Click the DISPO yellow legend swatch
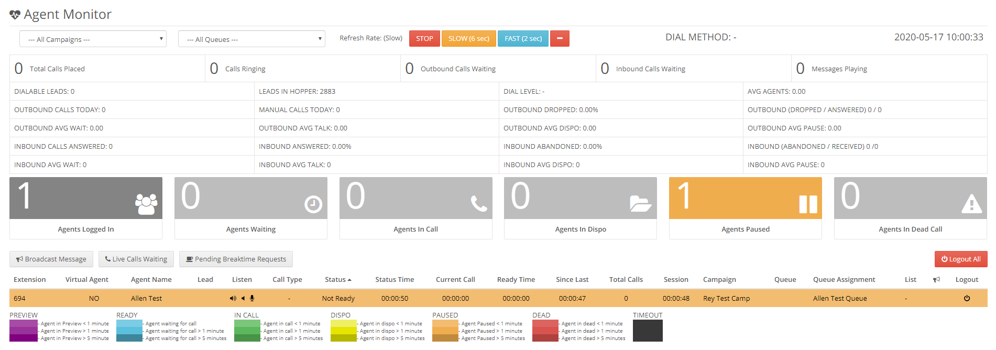 point(344,331)
